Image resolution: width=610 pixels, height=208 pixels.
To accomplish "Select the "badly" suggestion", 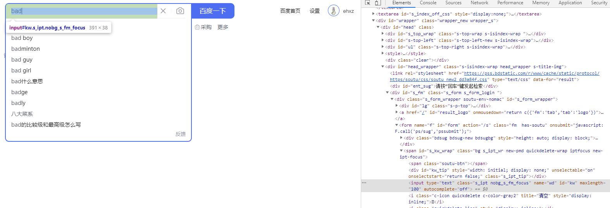I will click(98, 103).
